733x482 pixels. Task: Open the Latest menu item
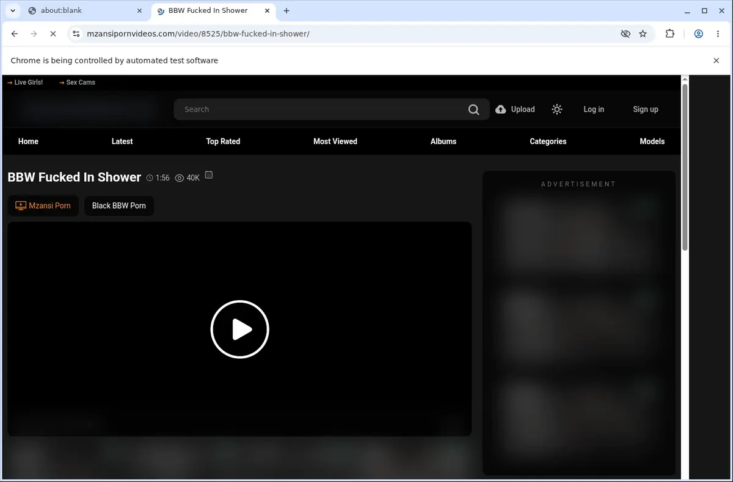[x=122, y=141]
